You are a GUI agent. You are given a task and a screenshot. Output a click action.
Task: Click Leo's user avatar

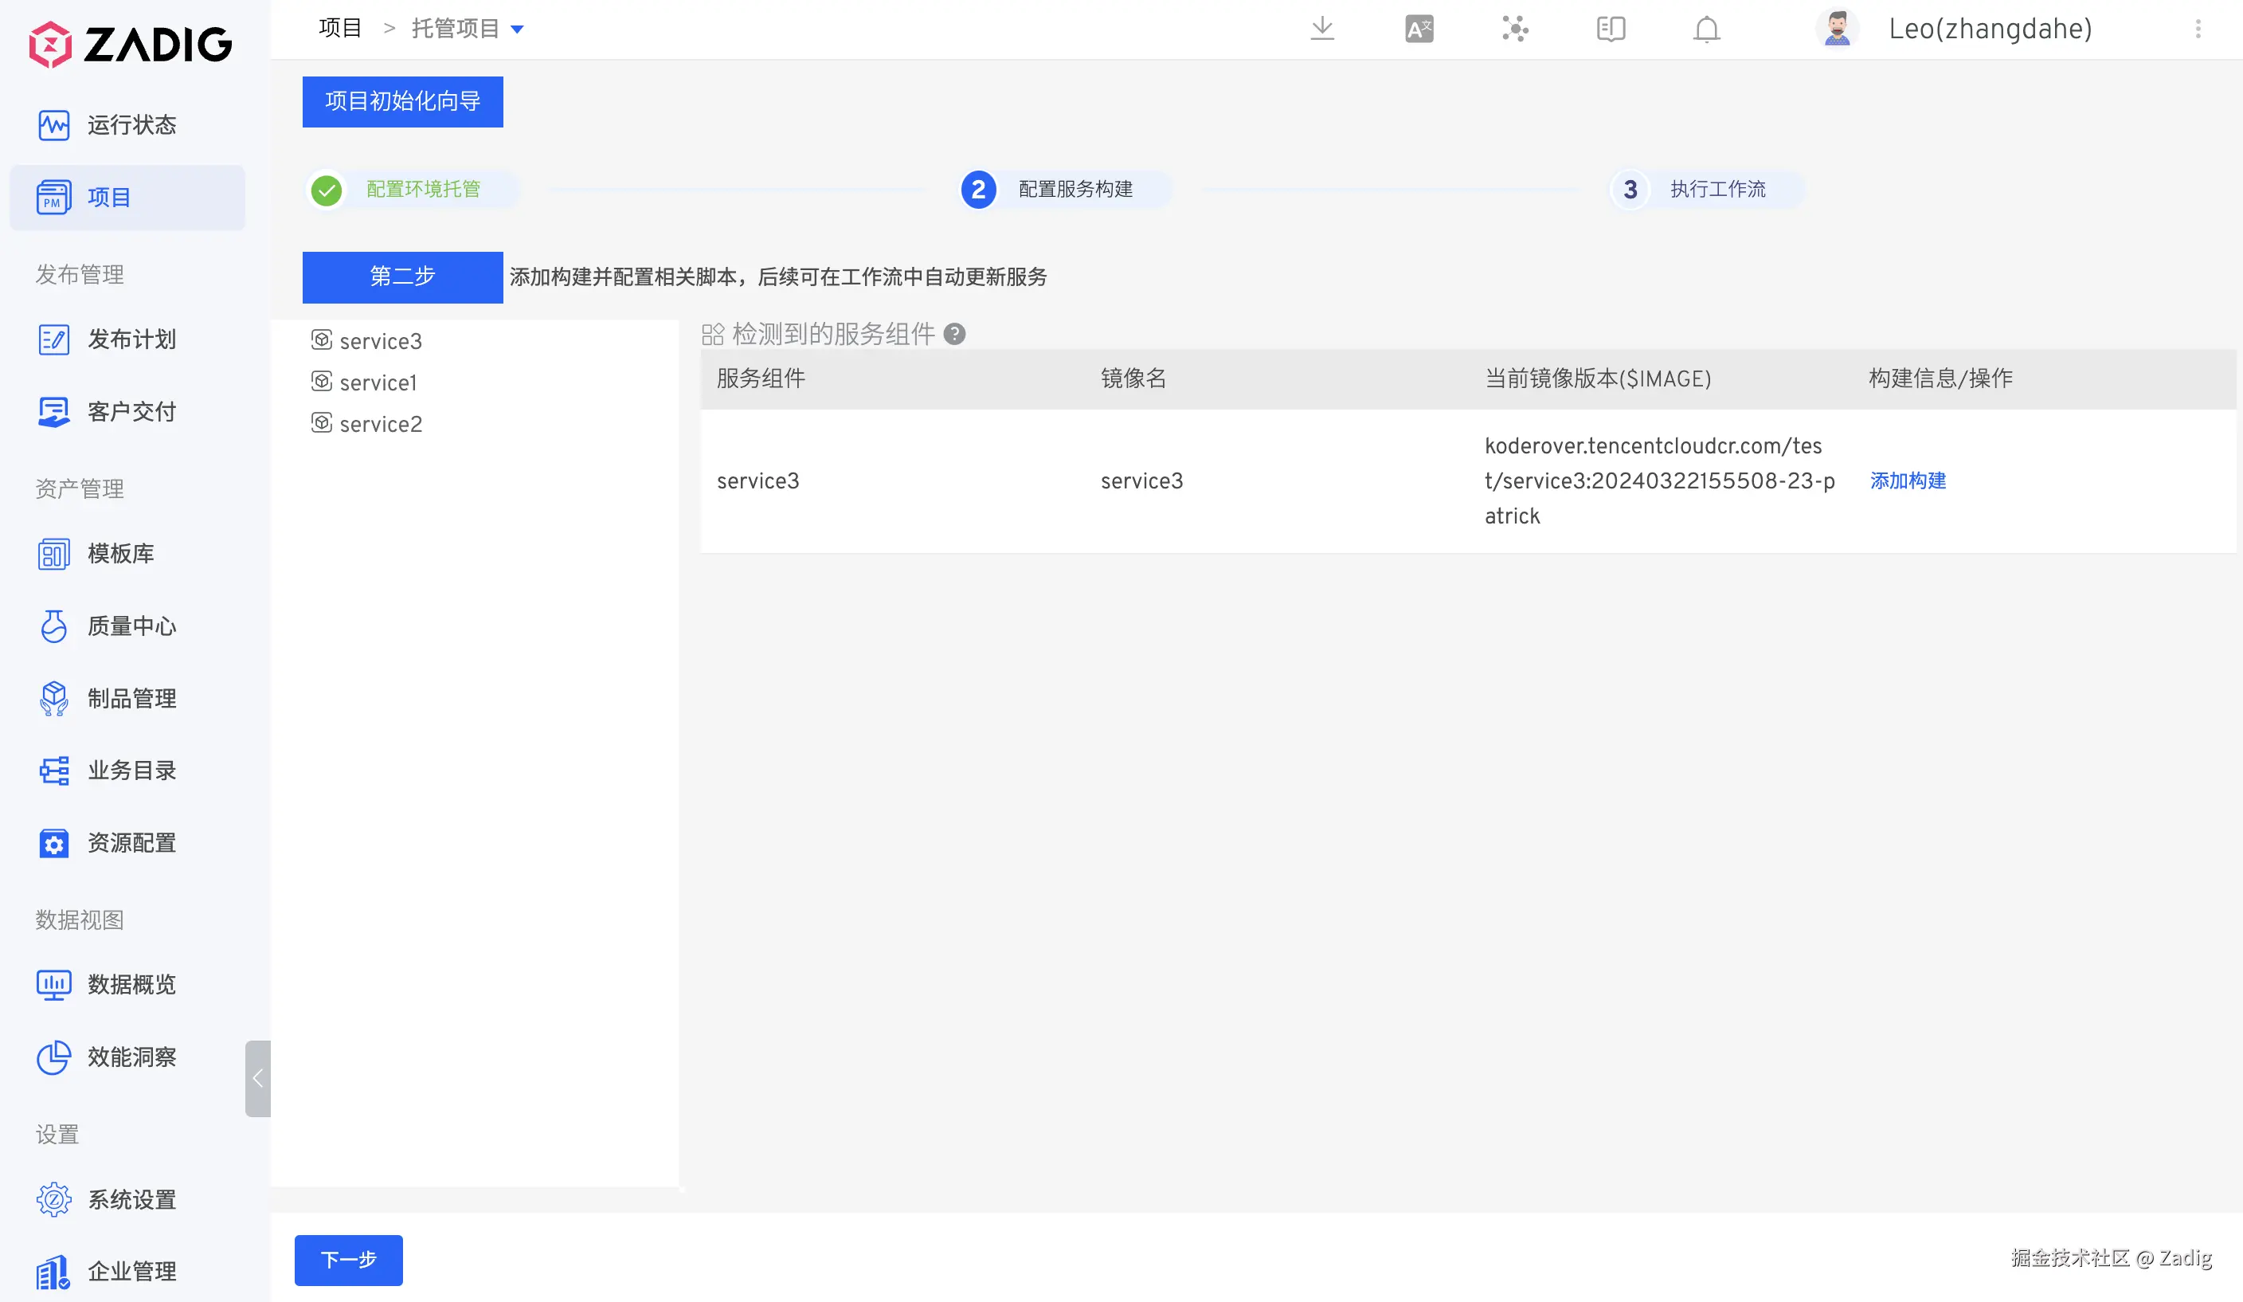tap(1836, 29)
